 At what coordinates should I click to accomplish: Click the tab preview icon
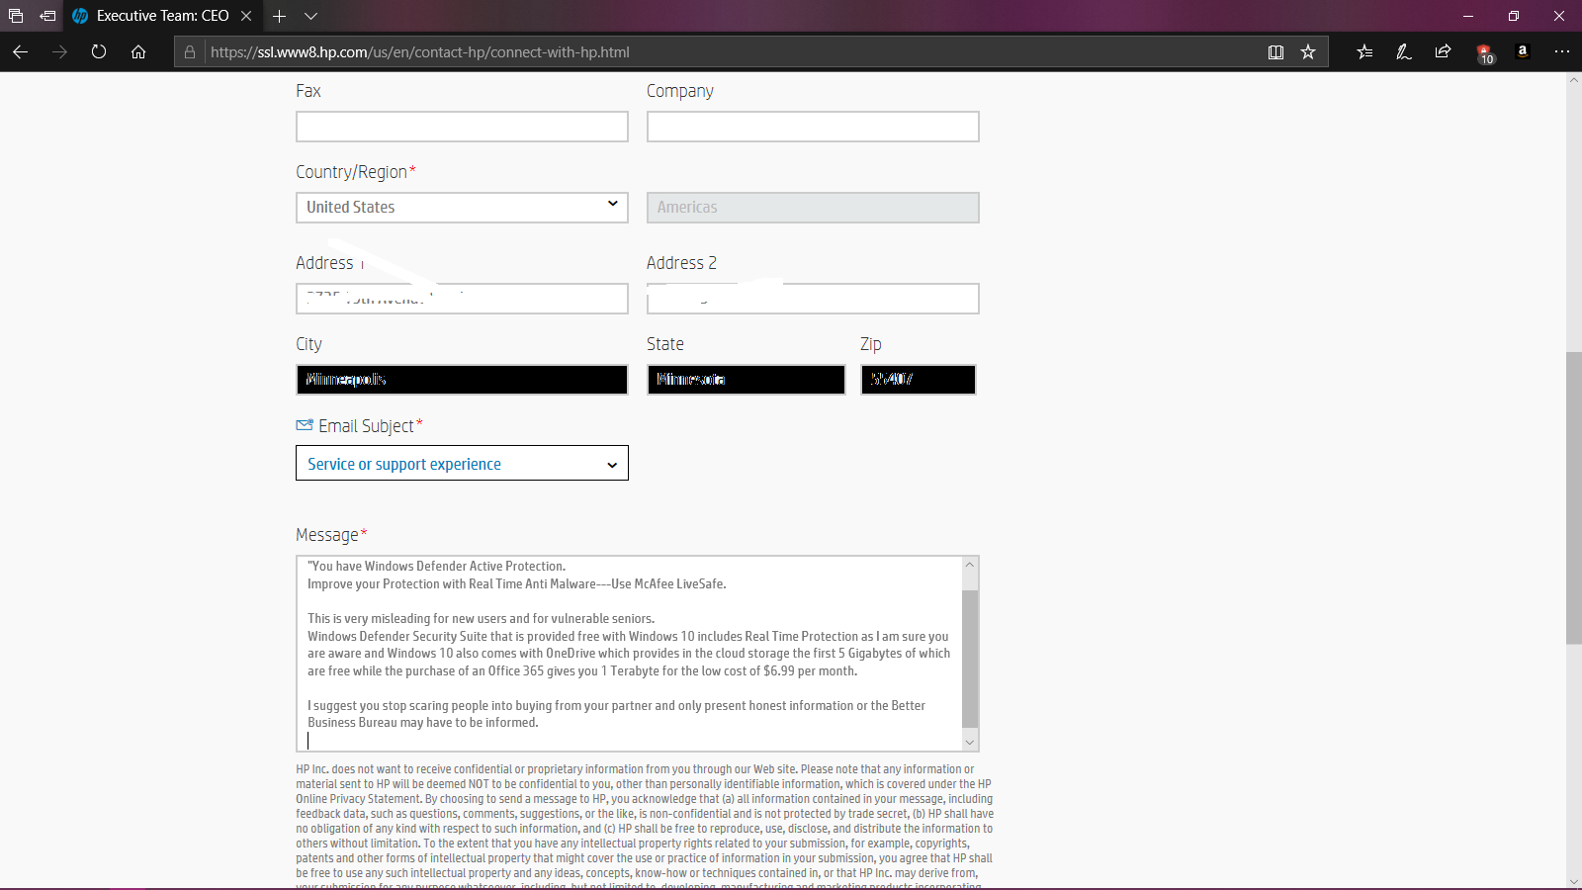coord(16,16)
